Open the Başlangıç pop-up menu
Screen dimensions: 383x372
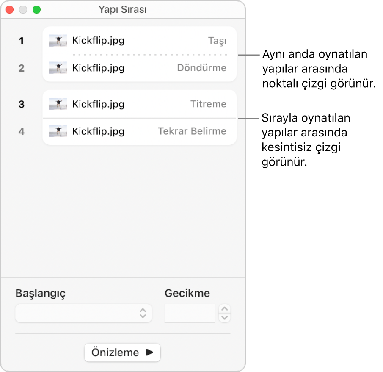click(x=83, y=313)
